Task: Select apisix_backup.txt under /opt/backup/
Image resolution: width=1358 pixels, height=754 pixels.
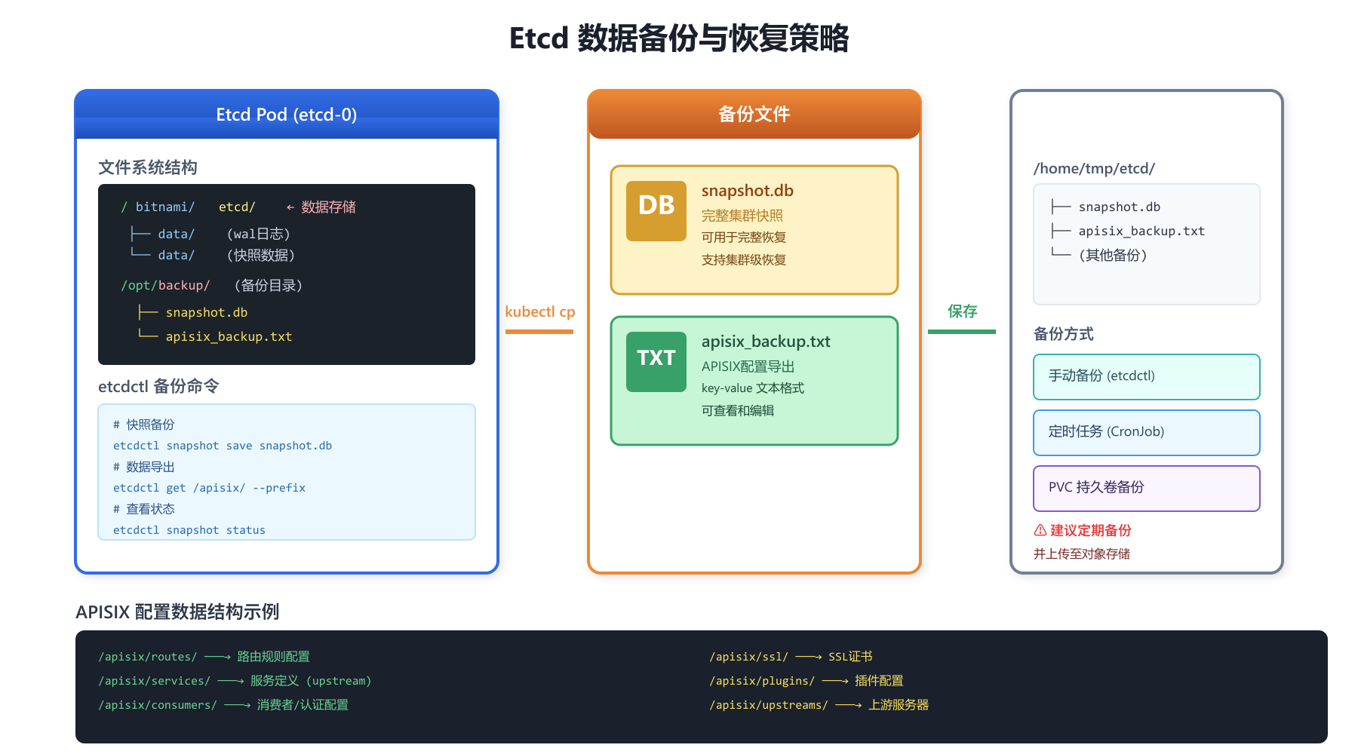Action: click(229, 336)
